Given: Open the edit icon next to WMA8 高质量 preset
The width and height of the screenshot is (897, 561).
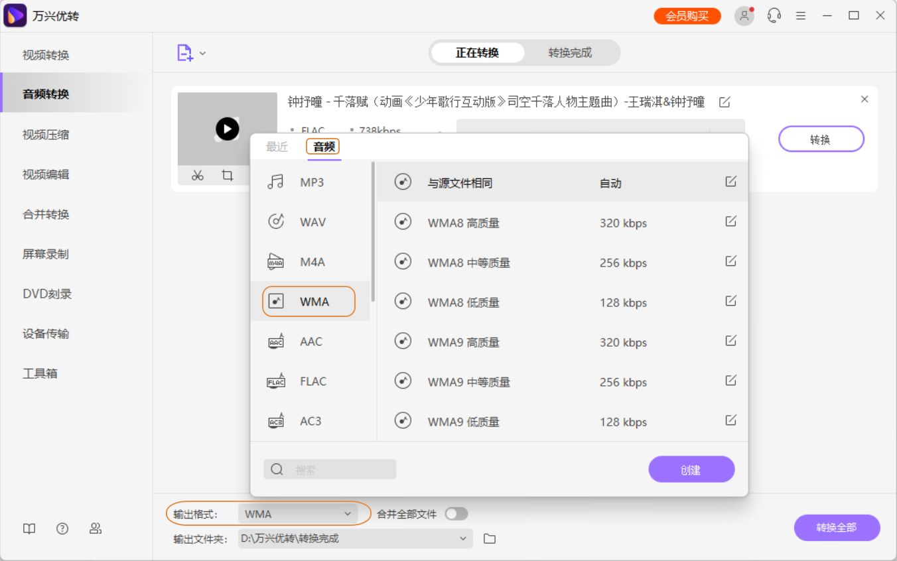Looking at the screenshot, I should (x=730, y=221).
